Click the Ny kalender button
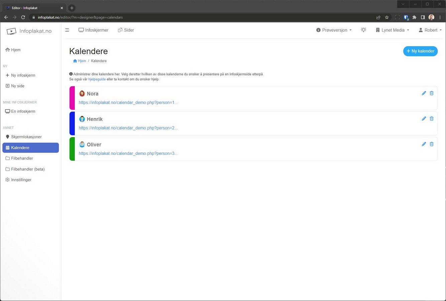Viewport: 446px width, 301px height. click(x=420, y=51)
